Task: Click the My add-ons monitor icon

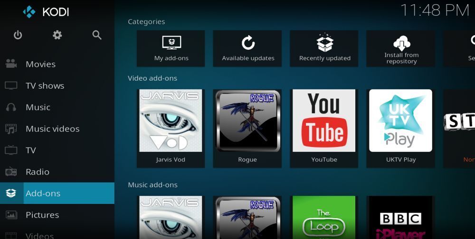Action: click(171, 43)
